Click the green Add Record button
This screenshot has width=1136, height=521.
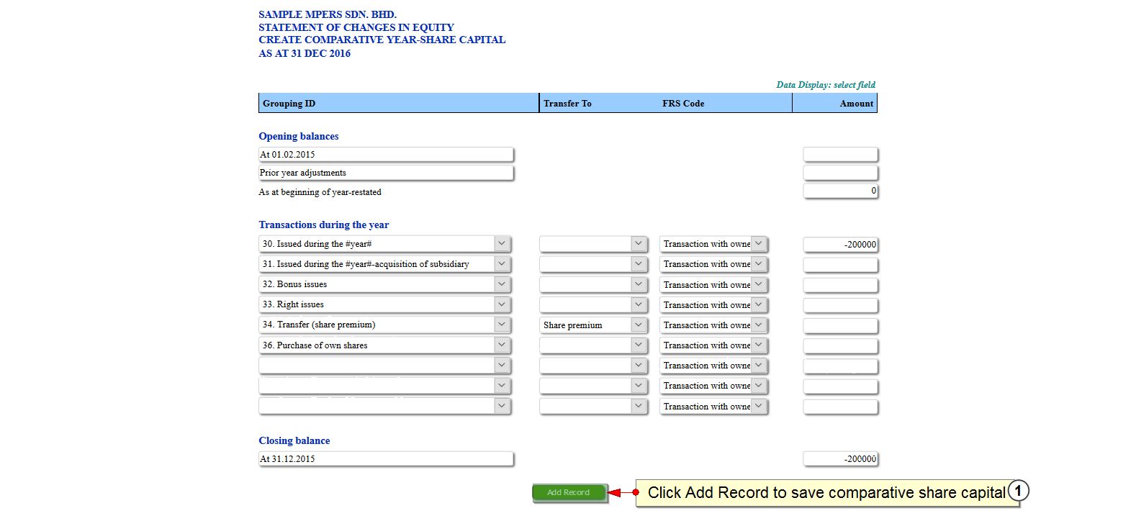[x=569, y=492]
